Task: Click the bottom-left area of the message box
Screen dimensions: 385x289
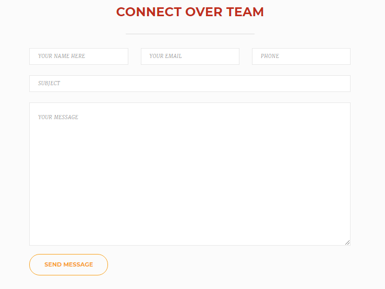Action: click(x=42, y=235)
